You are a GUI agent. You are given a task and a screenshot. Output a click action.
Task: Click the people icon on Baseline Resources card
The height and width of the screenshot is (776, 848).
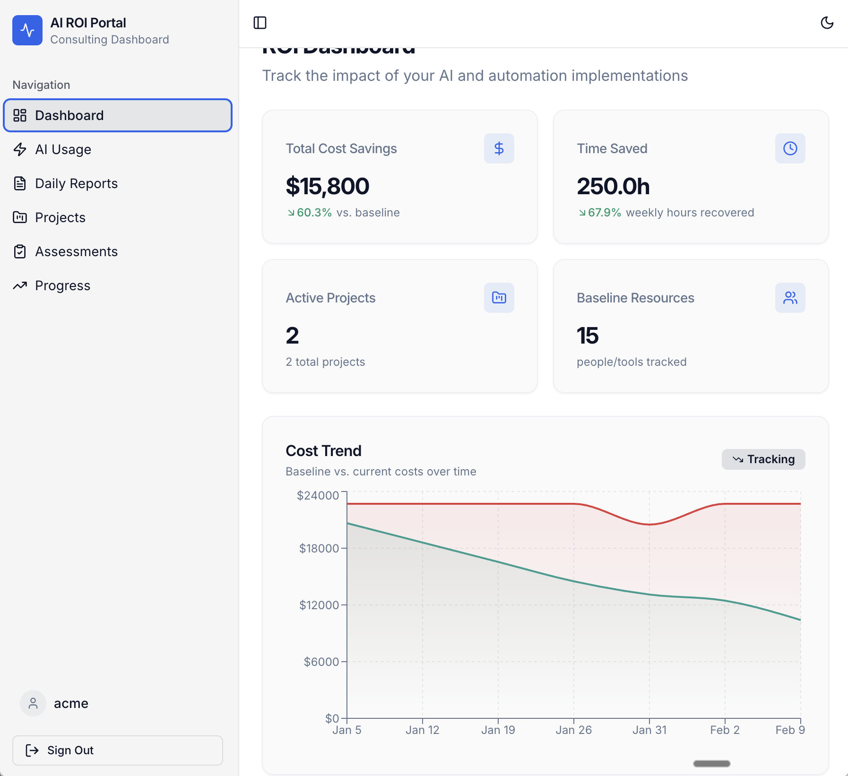(x=790, y=298)
